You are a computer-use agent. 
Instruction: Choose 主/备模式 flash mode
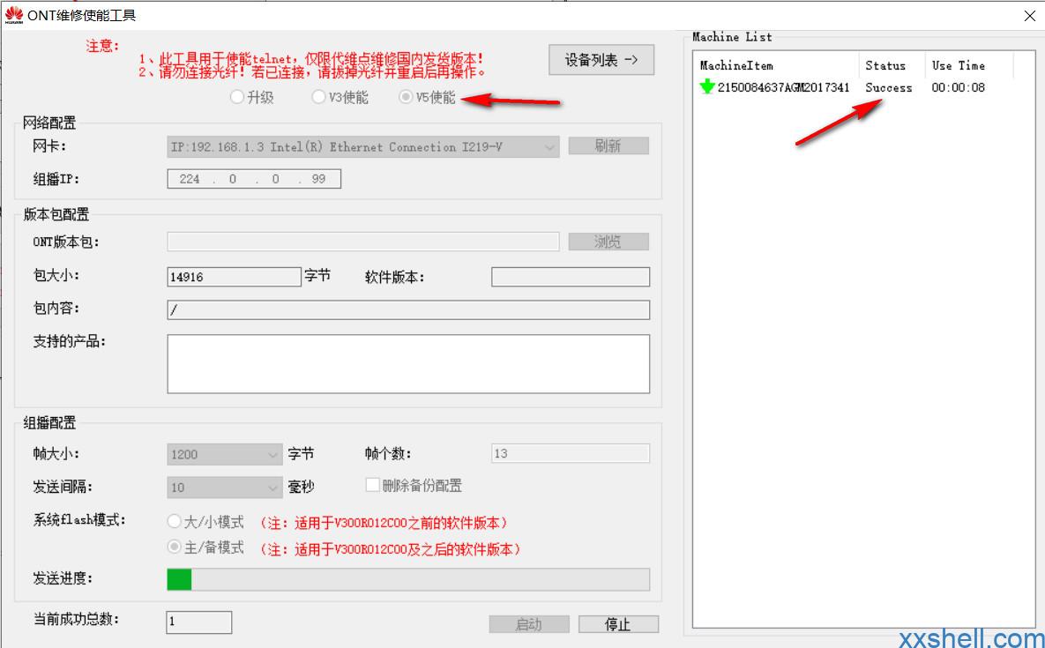pos(175,547)
